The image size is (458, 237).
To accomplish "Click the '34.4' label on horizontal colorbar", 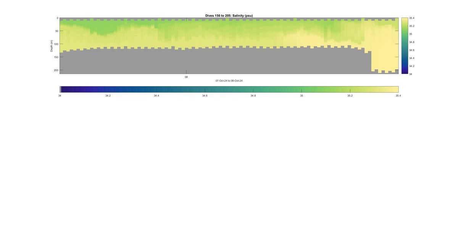I will pos(156,96).
